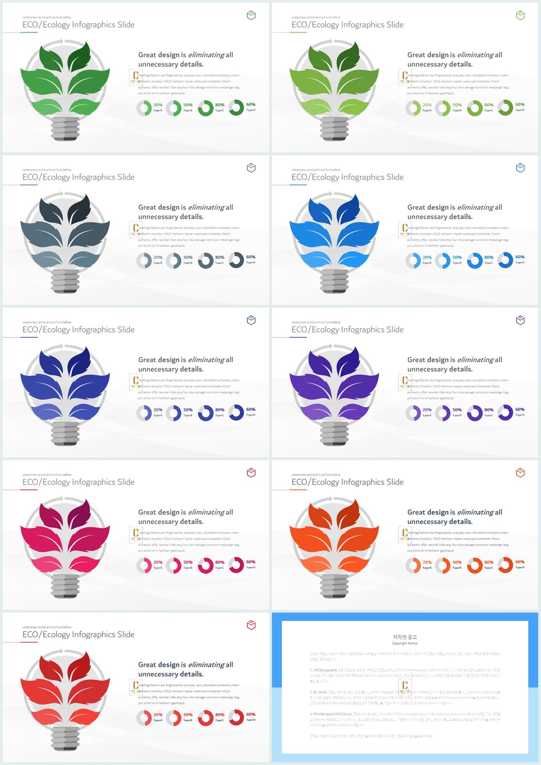This screenshot has width=541, height=765.
Task: Click the blue 20% Type A donut chart
Action: 413,261
